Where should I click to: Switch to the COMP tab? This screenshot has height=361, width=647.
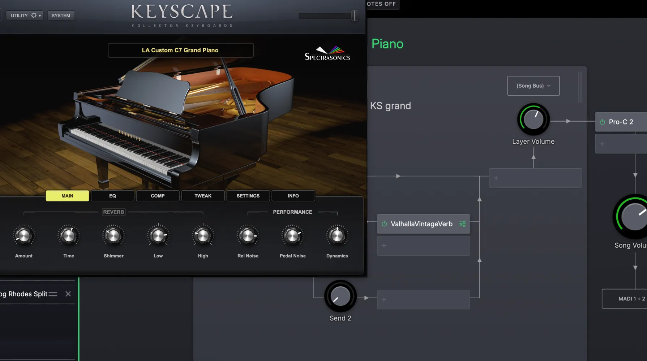(x=158, y=196)
